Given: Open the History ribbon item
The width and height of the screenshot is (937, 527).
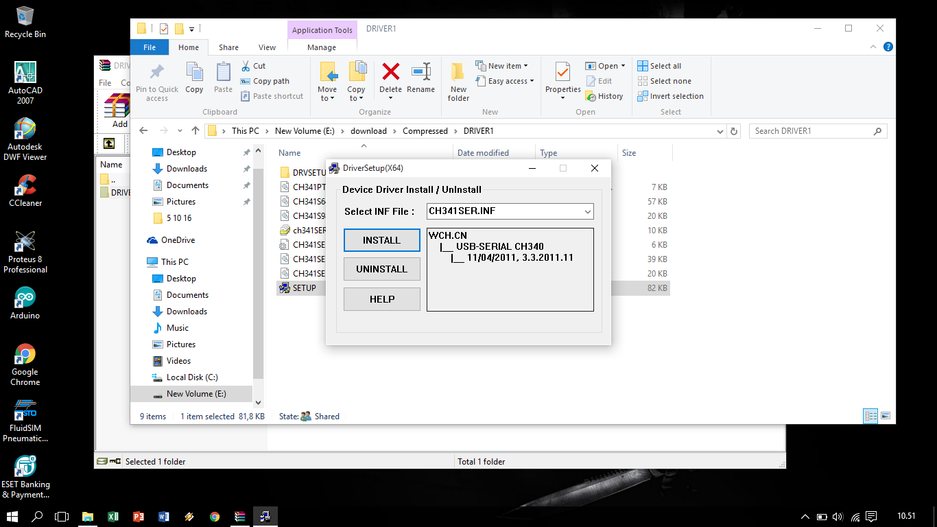Looking at the screenshot, I should coord(604,96).
